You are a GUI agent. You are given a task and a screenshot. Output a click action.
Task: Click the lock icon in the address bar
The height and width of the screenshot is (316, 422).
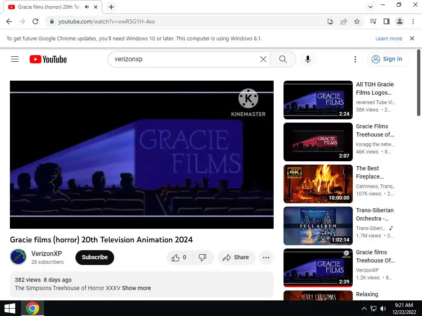point(52,21)
